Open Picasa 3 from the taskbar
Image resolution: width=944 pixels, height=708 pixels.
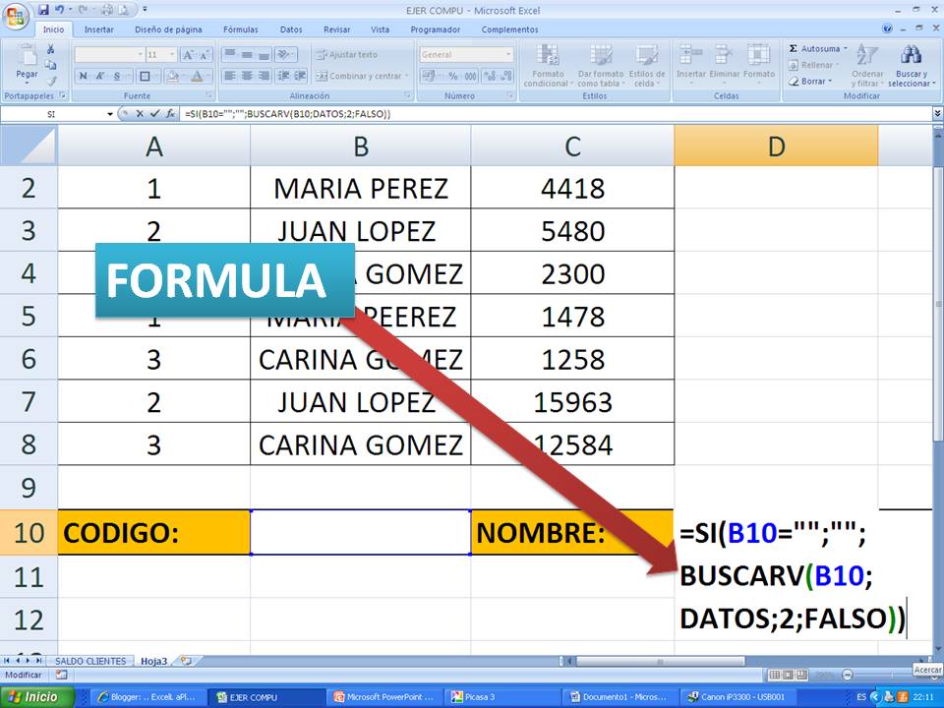[503, 697]
